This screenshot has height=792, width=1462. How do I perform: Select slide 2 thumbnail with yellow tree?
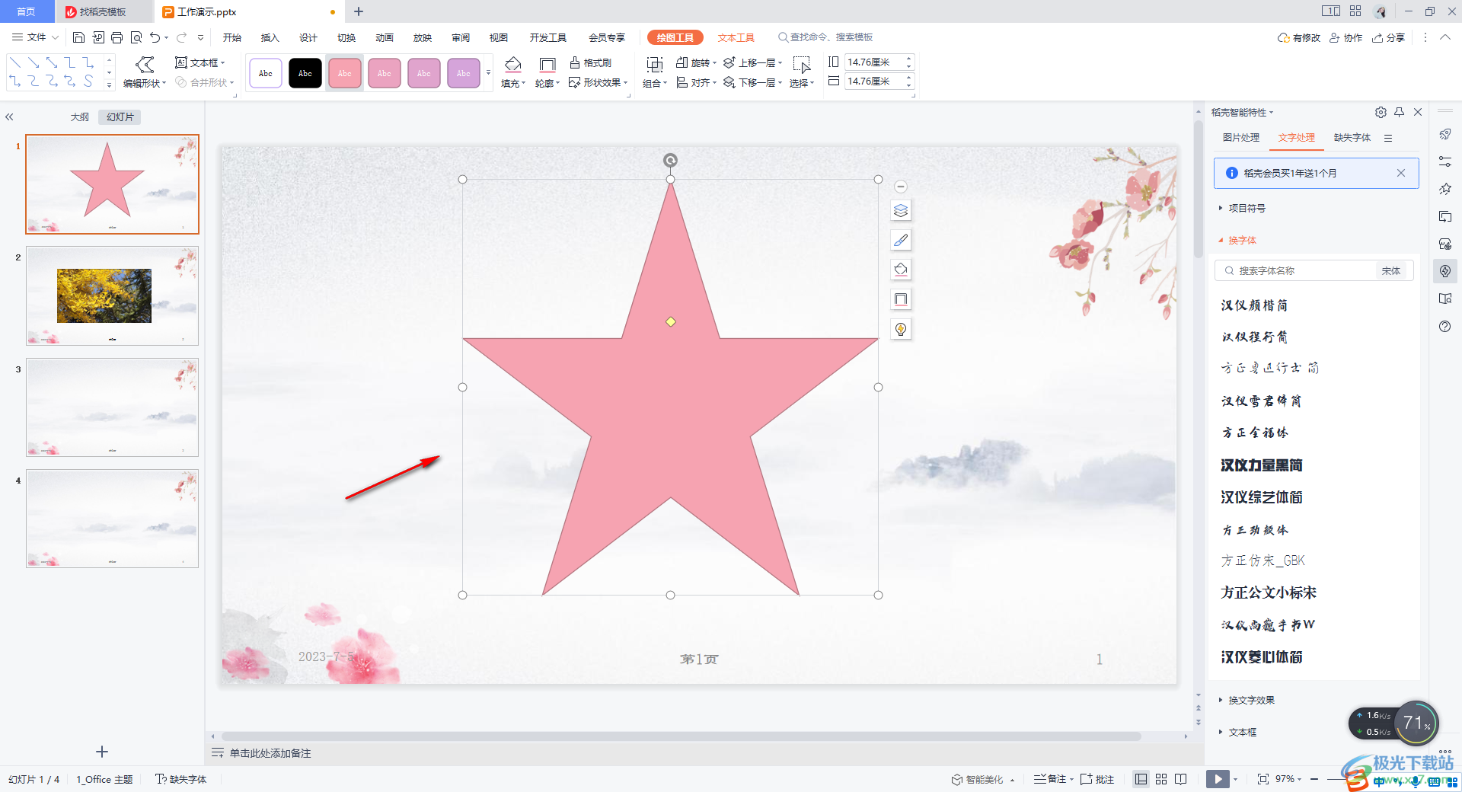point(112,296)
